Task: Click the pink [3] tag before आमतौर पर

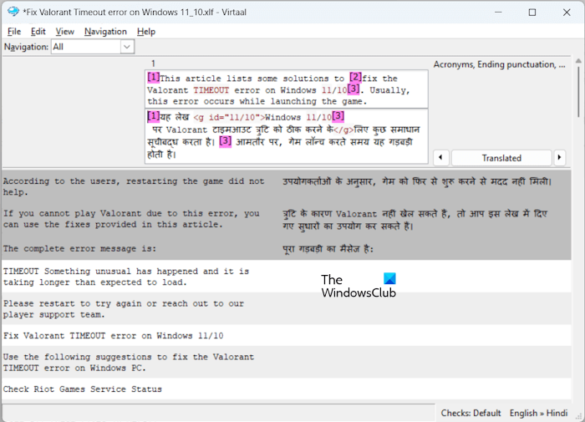Action: 226,141
